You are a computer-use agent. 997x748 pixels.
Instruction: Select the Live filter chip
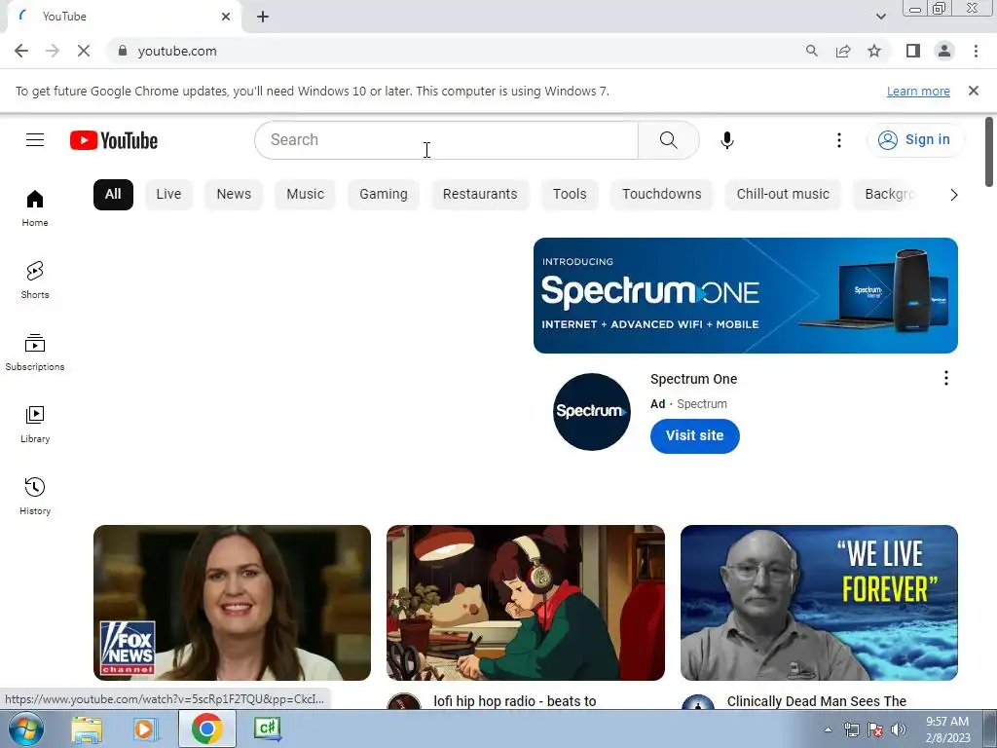click(x=168, y=195)
